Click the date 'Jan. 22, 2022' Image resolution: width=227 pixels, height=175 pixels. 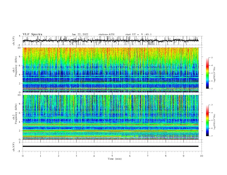[x=80, y=34]
